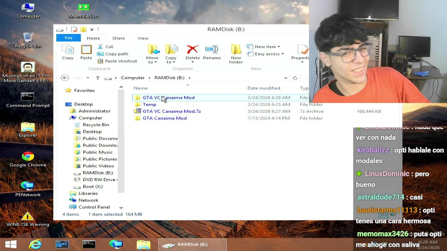447x251 pixels.
Task: Cut the selected item
Action: tap(105, 46)
